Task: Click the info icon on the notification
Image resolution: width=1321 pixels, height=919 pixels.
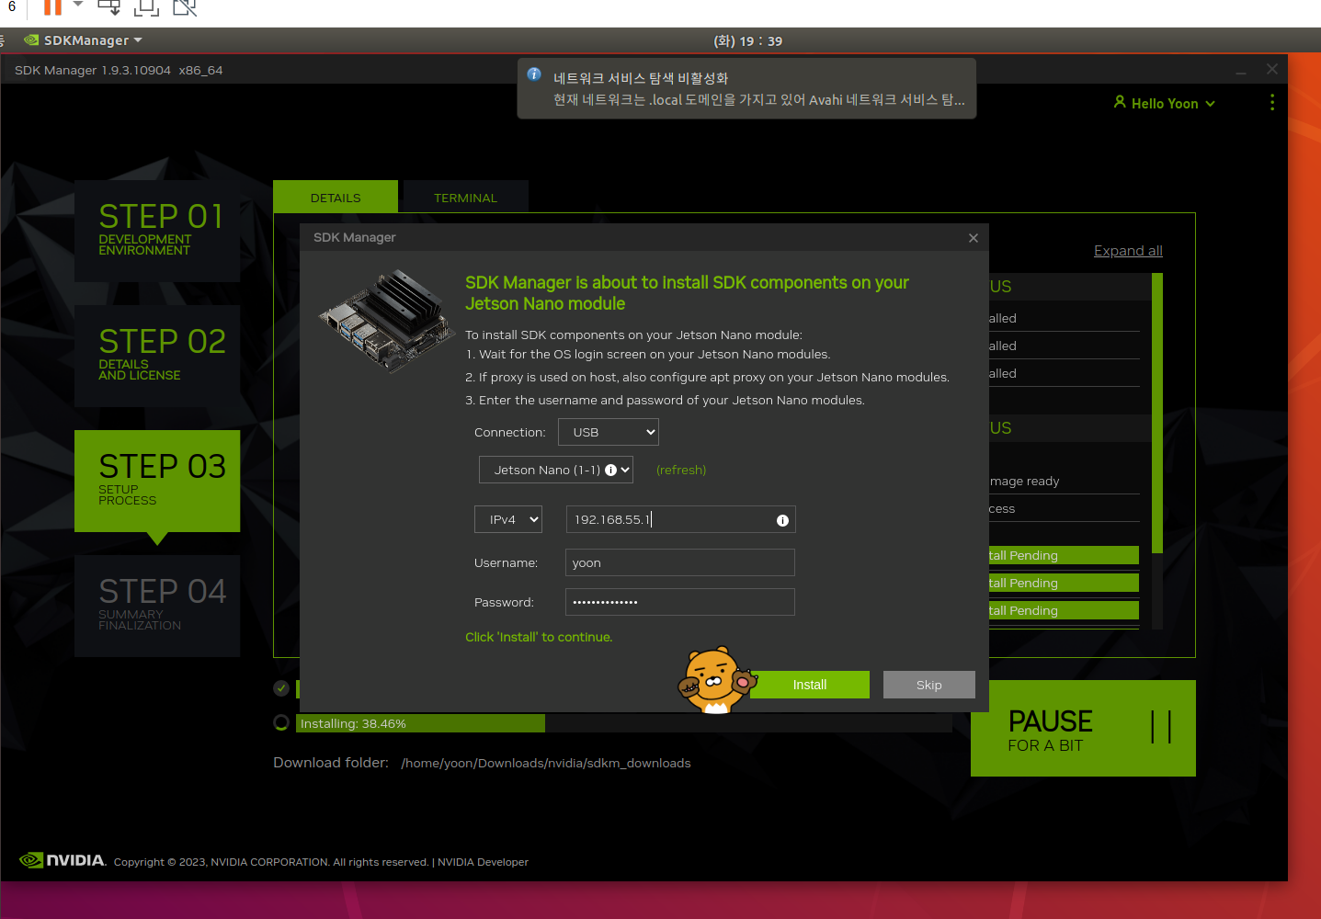Action: 534,74
